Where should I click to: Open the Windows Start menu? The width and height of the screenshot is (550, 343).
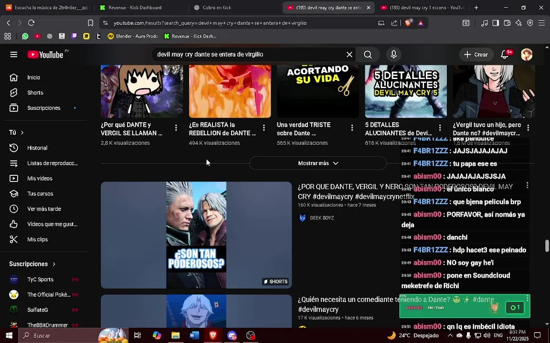click(x=9, y=335)
